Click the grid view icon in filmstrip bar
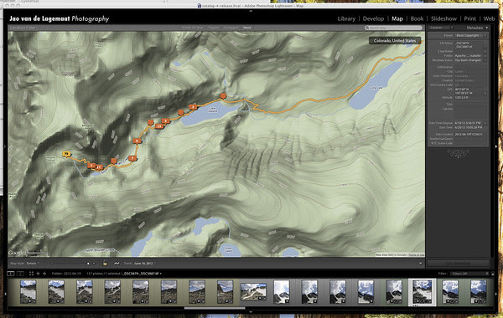 coord(31,274)
